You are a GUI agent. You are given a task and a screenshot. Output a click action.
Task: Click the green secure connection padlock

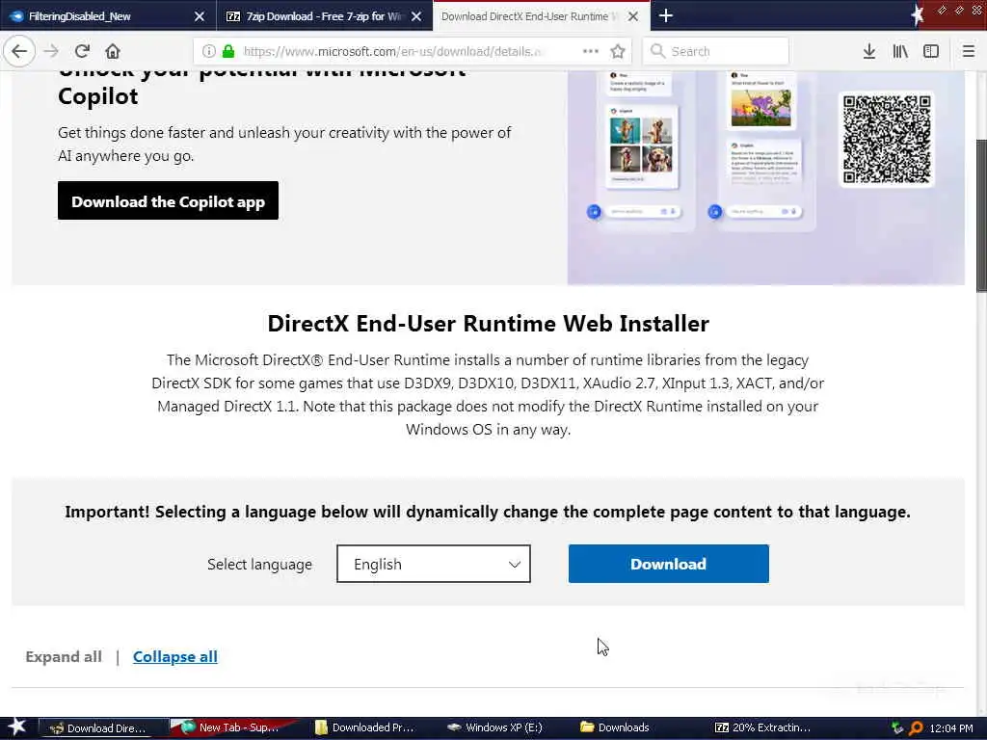point(228,51)
